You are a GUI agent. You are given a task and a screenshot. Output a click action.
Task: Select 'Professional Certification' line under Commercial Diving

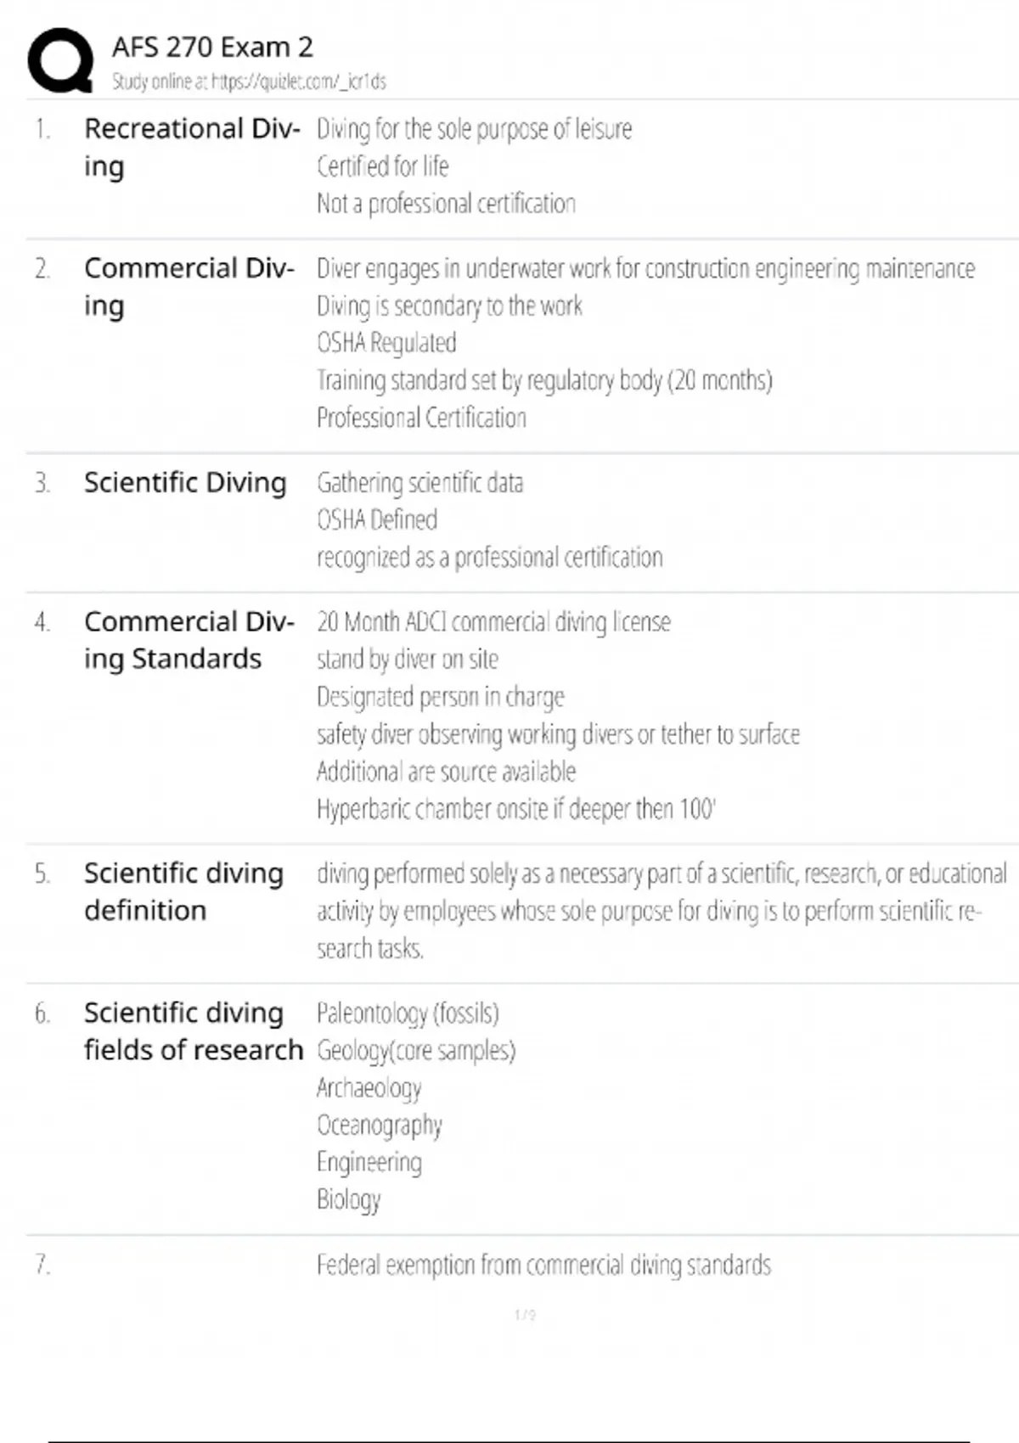tap(421, 418)
